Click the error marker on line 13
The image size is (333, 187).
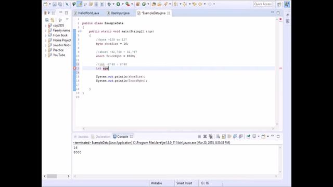[x=74, y=68]
